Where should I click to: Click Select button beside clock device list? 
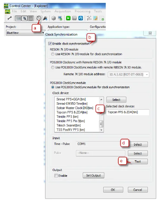tap(116, 100)
